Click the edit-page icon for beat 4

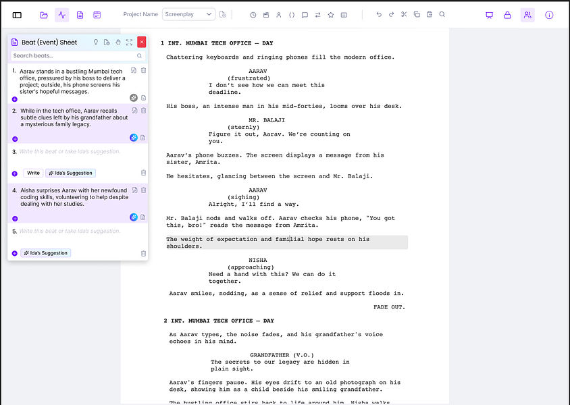pos(134,190)
